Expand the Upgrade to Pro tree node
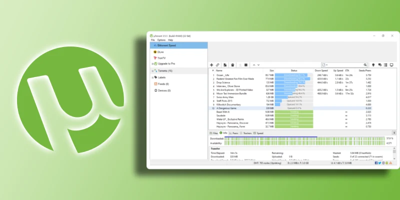 [152, 64]
